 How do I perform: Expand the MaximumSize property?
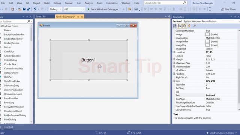coord(174,63)
